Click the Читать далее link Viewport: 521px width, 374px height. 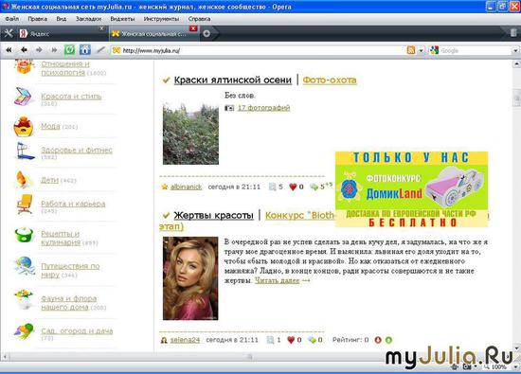tap(278, 280)
